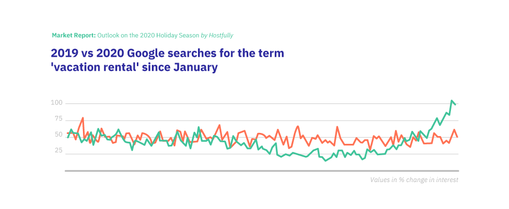Click the green line's lowest dip in the chart

point(326,160)
